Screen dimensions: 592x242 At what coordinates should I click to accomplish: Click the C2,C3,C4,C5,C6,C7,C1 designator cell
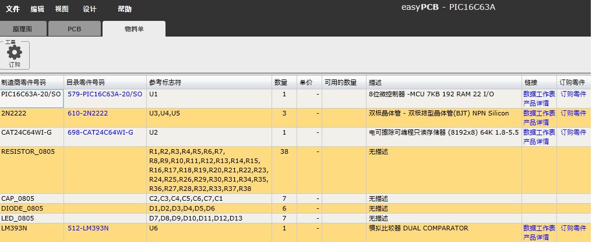point(209,198)
